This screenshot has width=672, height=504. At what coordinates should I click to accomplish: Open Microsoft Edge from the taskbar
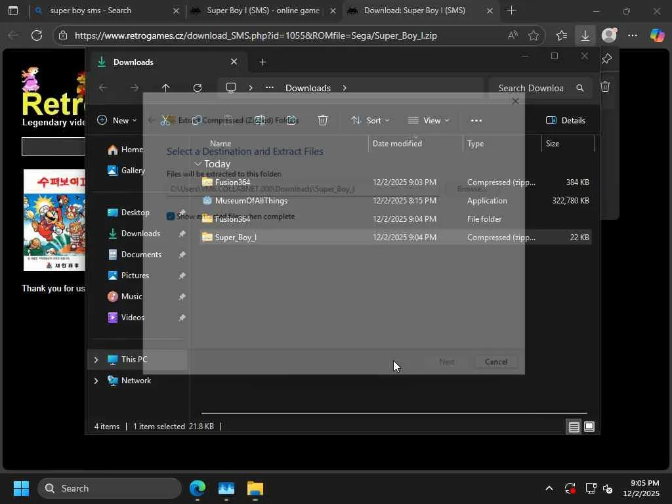pos(197,488)
